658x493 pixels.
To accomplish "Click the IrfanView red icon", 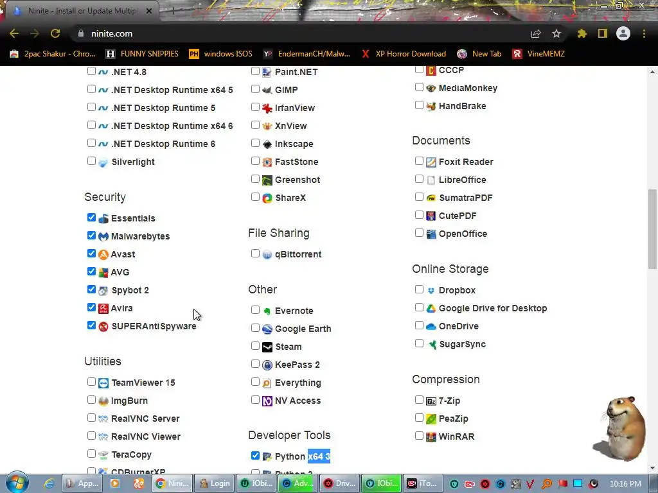I will [267, 108].
